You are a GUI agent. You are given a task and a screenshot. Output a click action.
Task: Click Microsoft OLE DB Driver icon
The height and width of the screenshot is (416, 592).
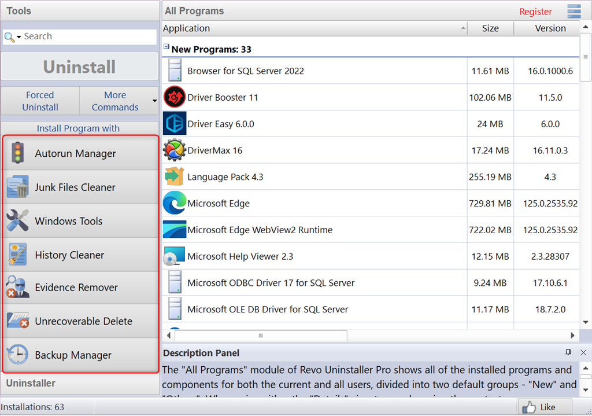(x=175, y=309)
